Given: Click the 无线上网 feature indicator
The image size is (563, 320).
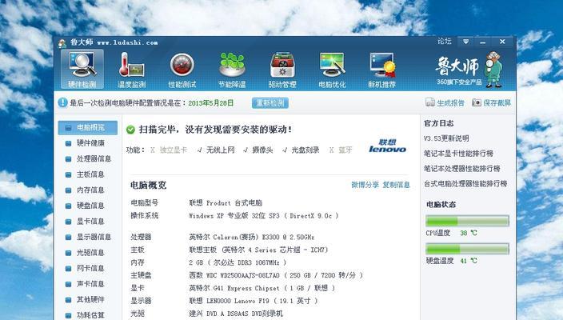Looking at the screenshot, I should click(x=216, y=150).
